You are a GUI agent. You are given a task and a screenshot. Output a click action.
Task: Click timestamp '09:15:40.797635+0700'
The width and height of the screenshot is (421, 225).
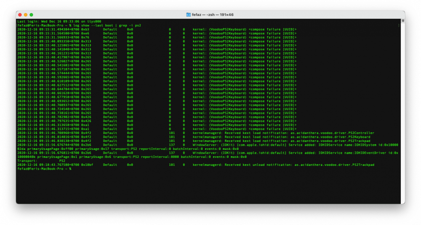[x=59, y=121]
